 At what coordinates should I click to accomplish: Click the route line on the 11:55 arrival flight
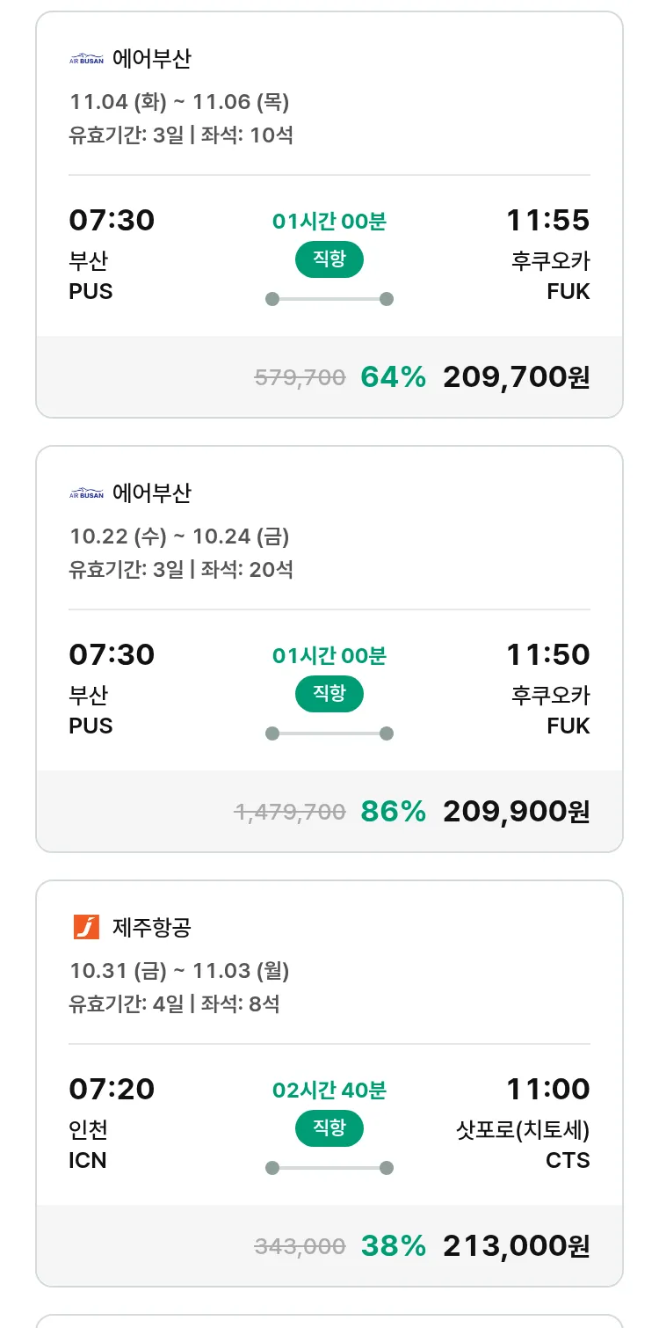tap(329, 299)
